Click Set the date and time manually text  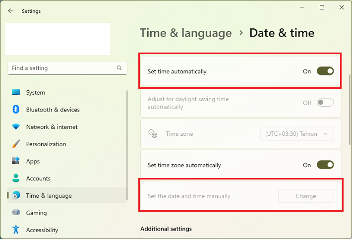tap(189, 196)
